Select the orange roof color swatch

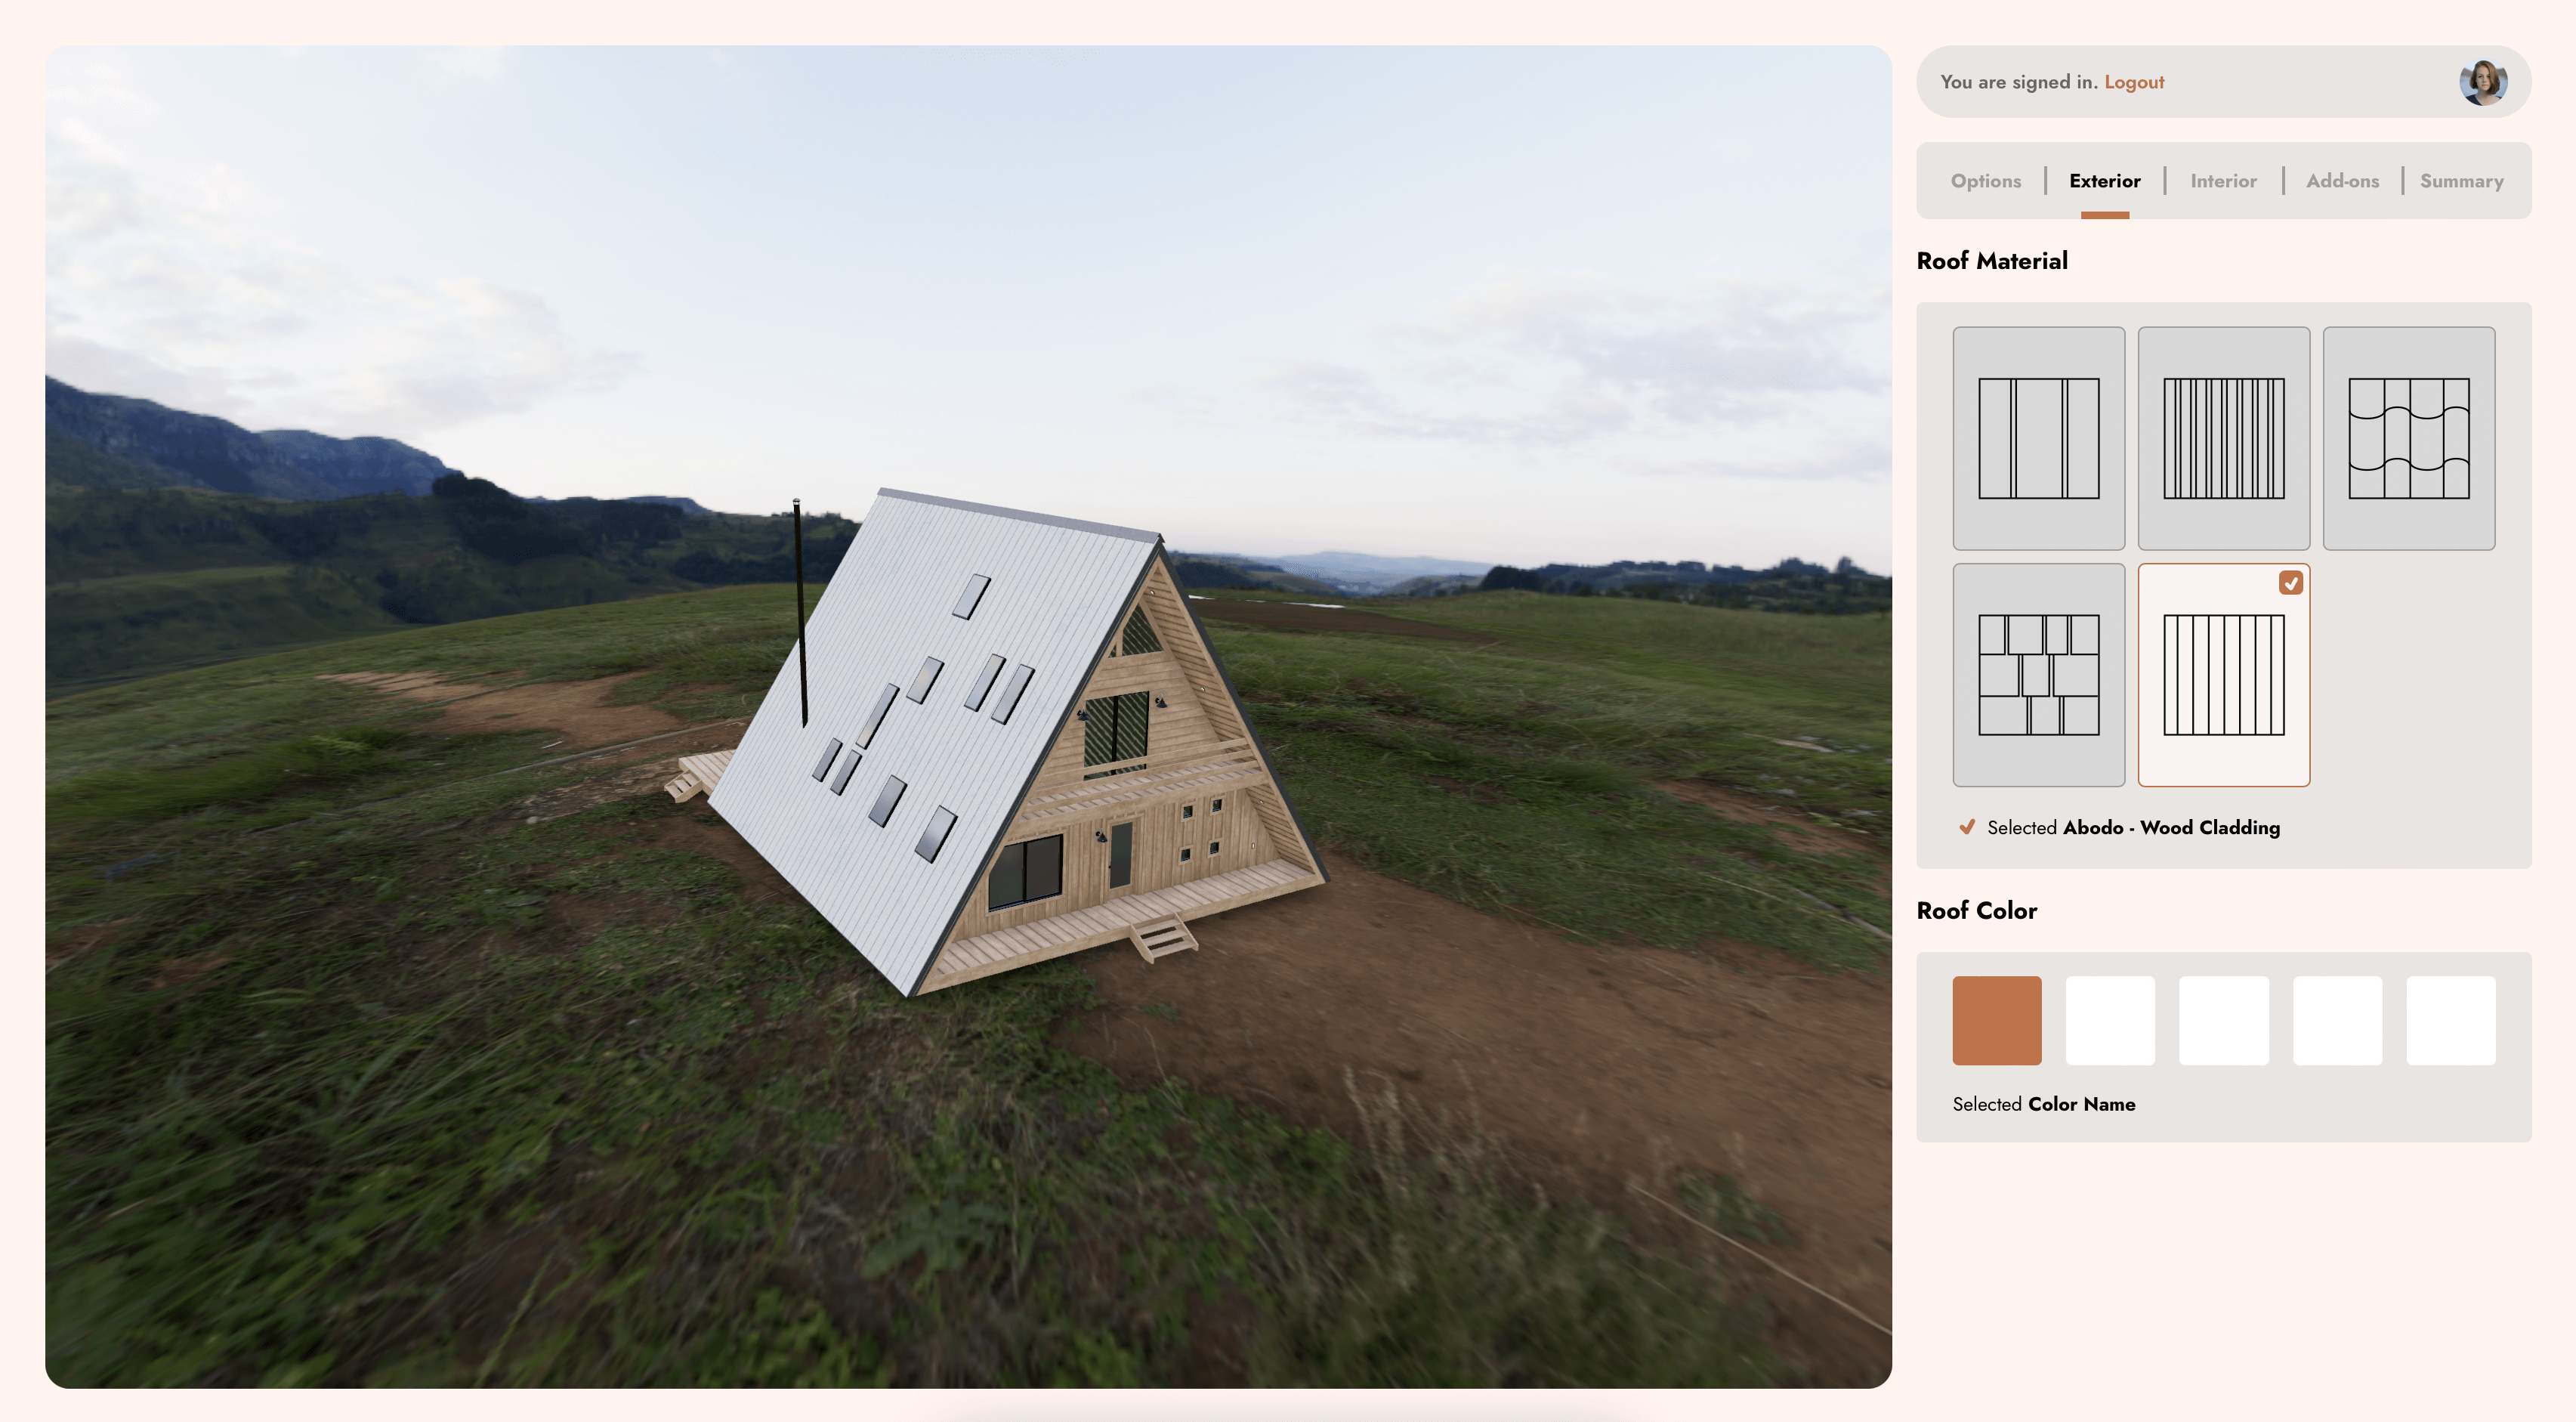pos(1997,1019)
